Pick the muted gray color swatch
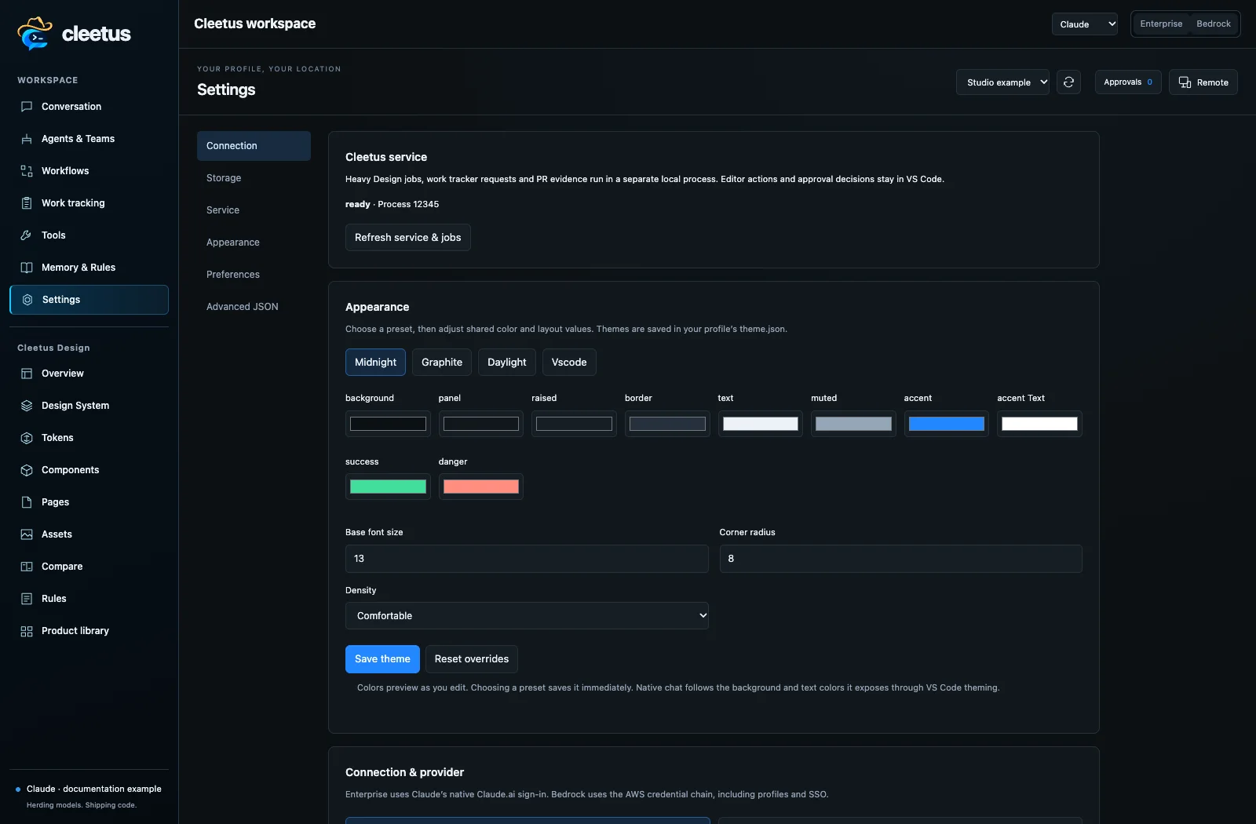This screenshot has width=1256, height=824. (x=853, y=424)
